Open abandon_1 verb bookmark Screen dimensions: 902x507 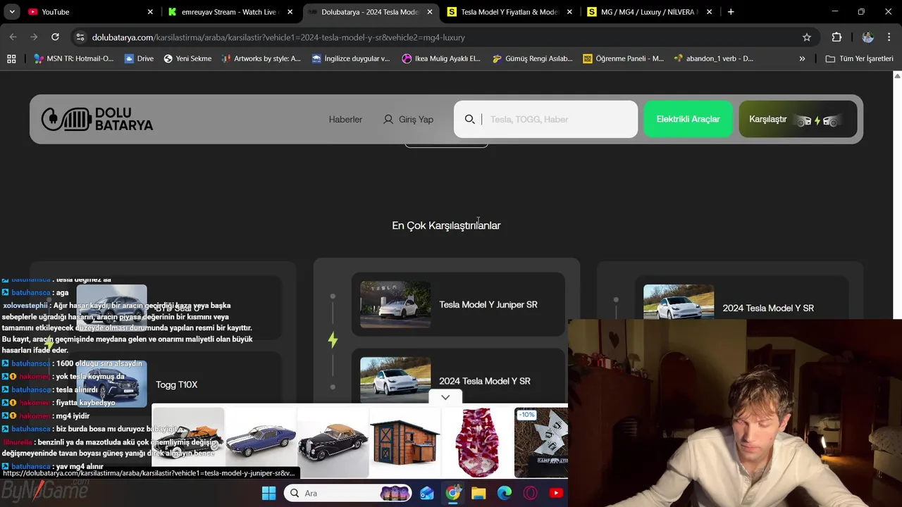713,58
